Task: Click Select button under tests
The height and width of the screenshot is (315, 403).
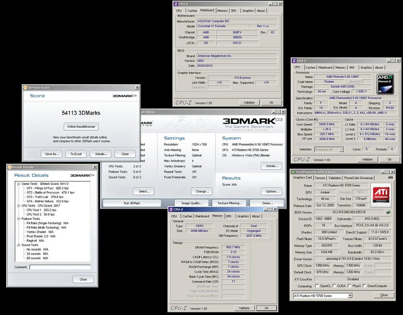Action: pyautogui.click(x=144, y=191)
